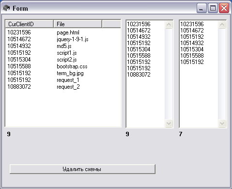Open the Form window system menu icon

tap(6, 8)
